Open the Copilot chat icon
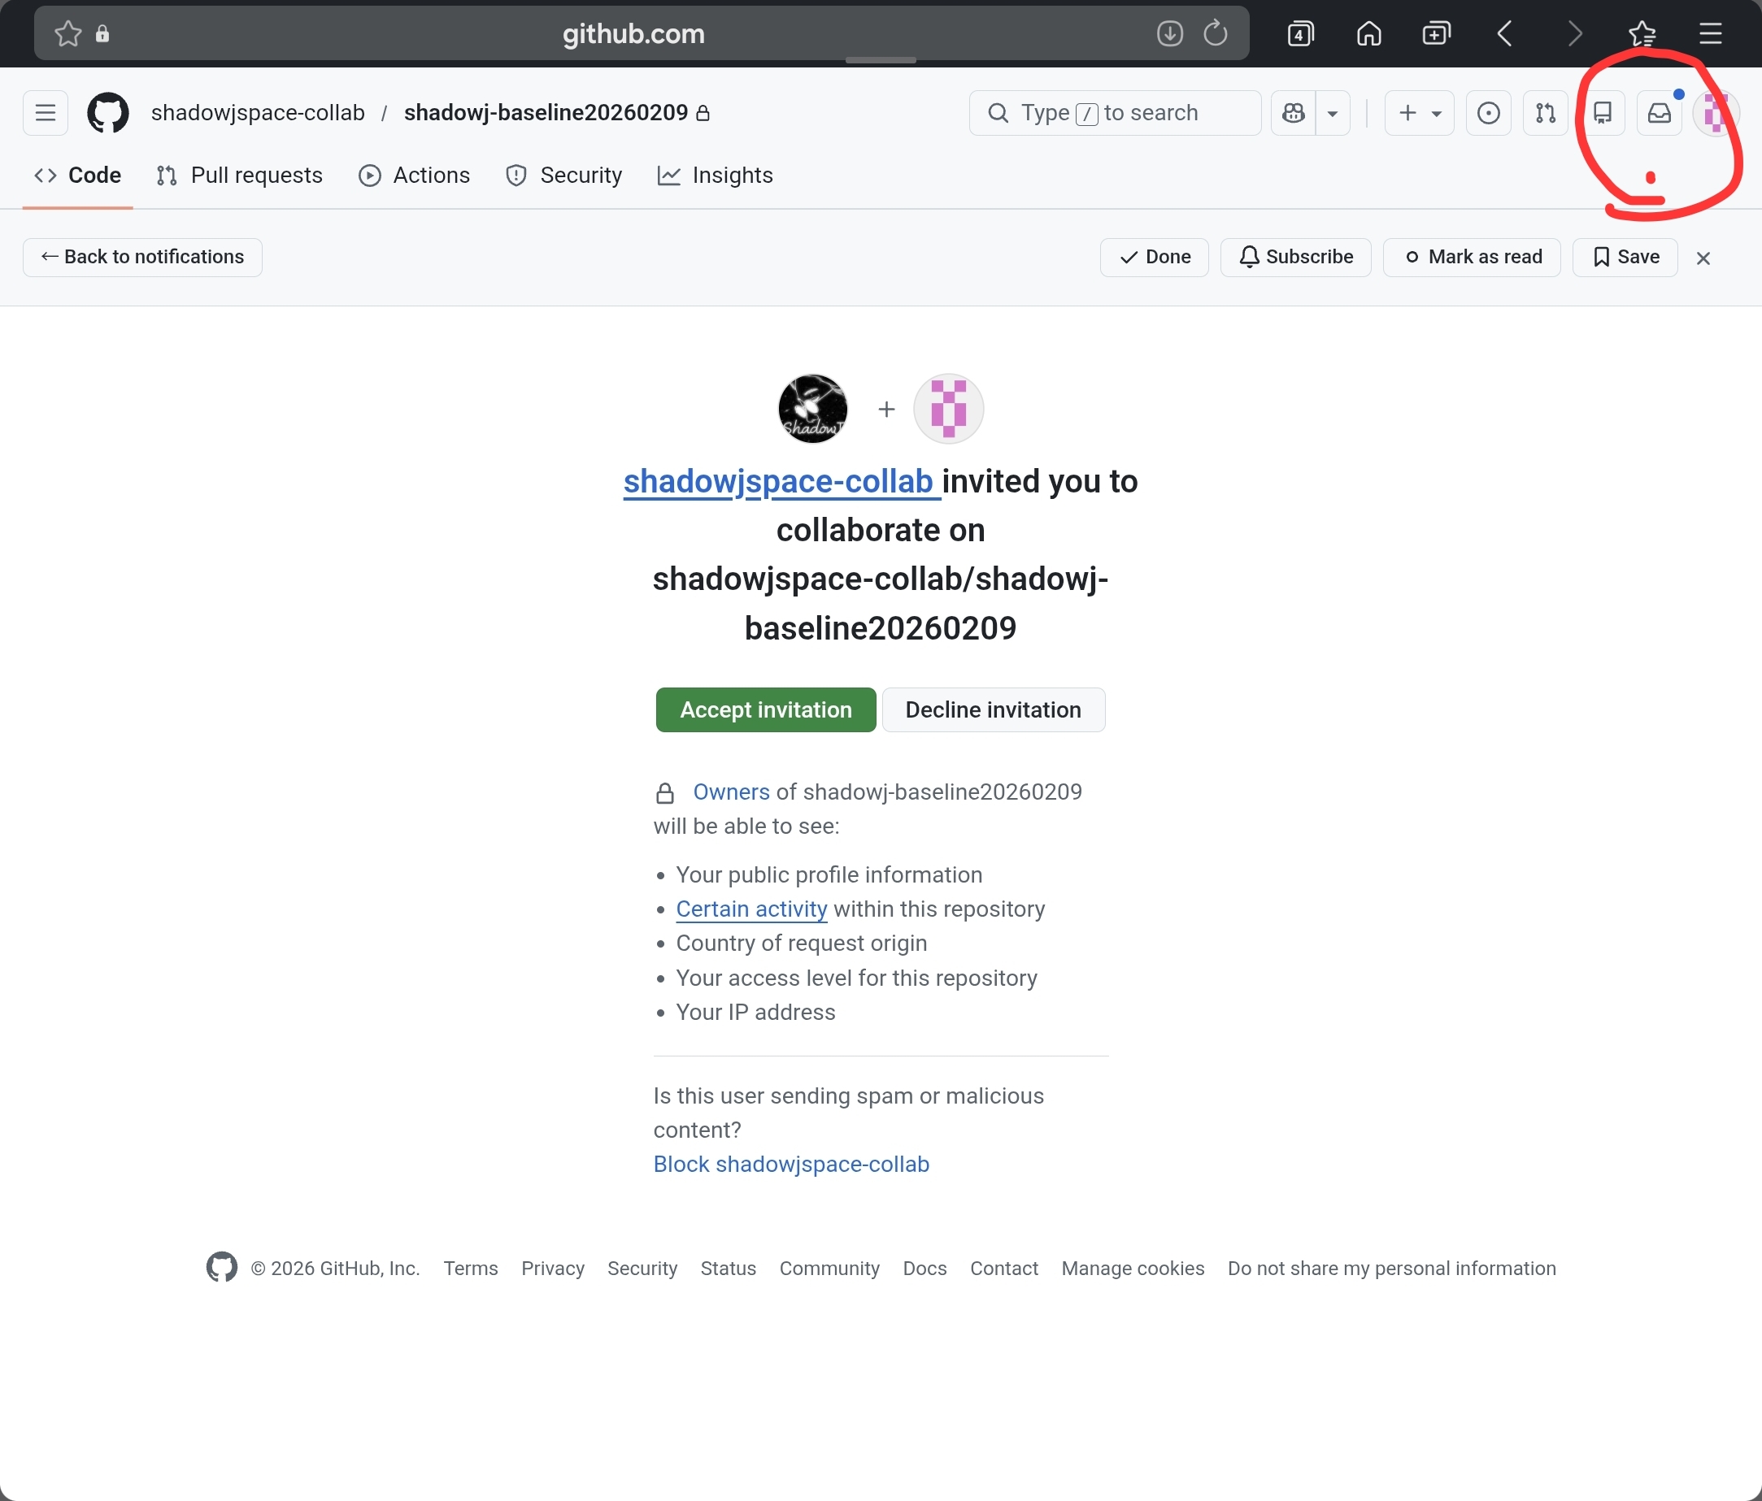This screenshot has width=1762, height=1501. tap(1294, 112)
